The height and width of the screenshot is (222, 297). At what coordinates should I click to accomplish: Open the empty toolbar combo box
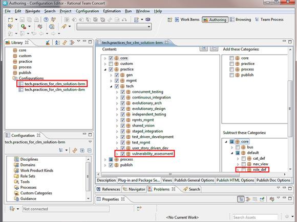[114, 27]
